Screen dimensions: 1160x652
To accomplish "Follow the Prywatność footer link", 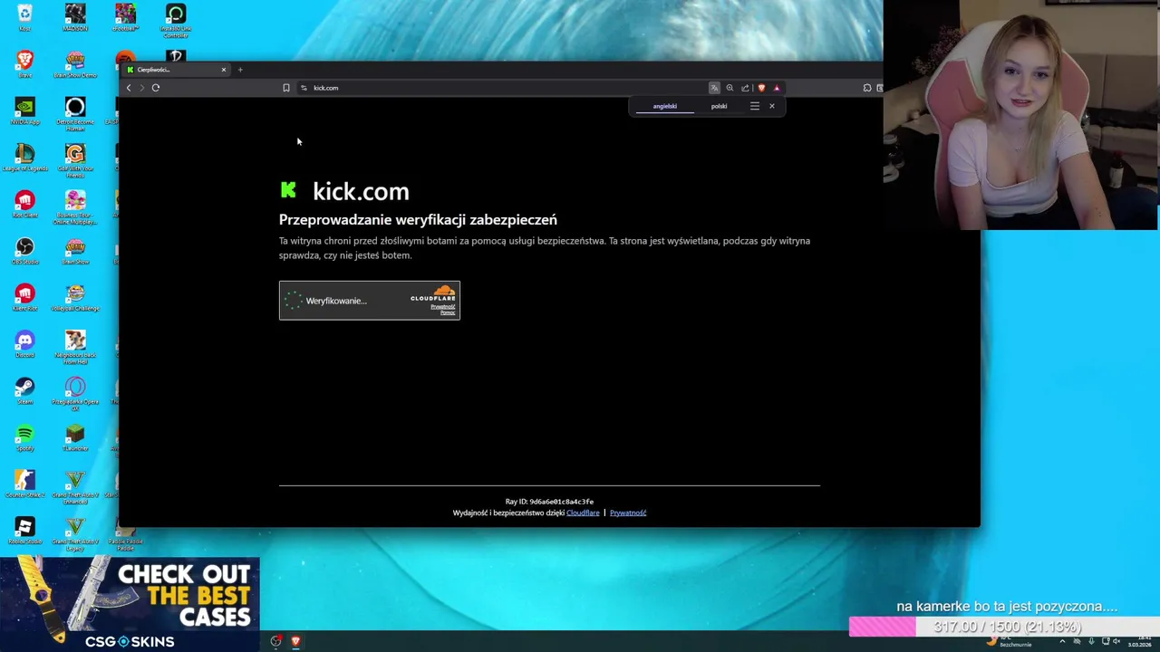I will (x=628, y=513).
